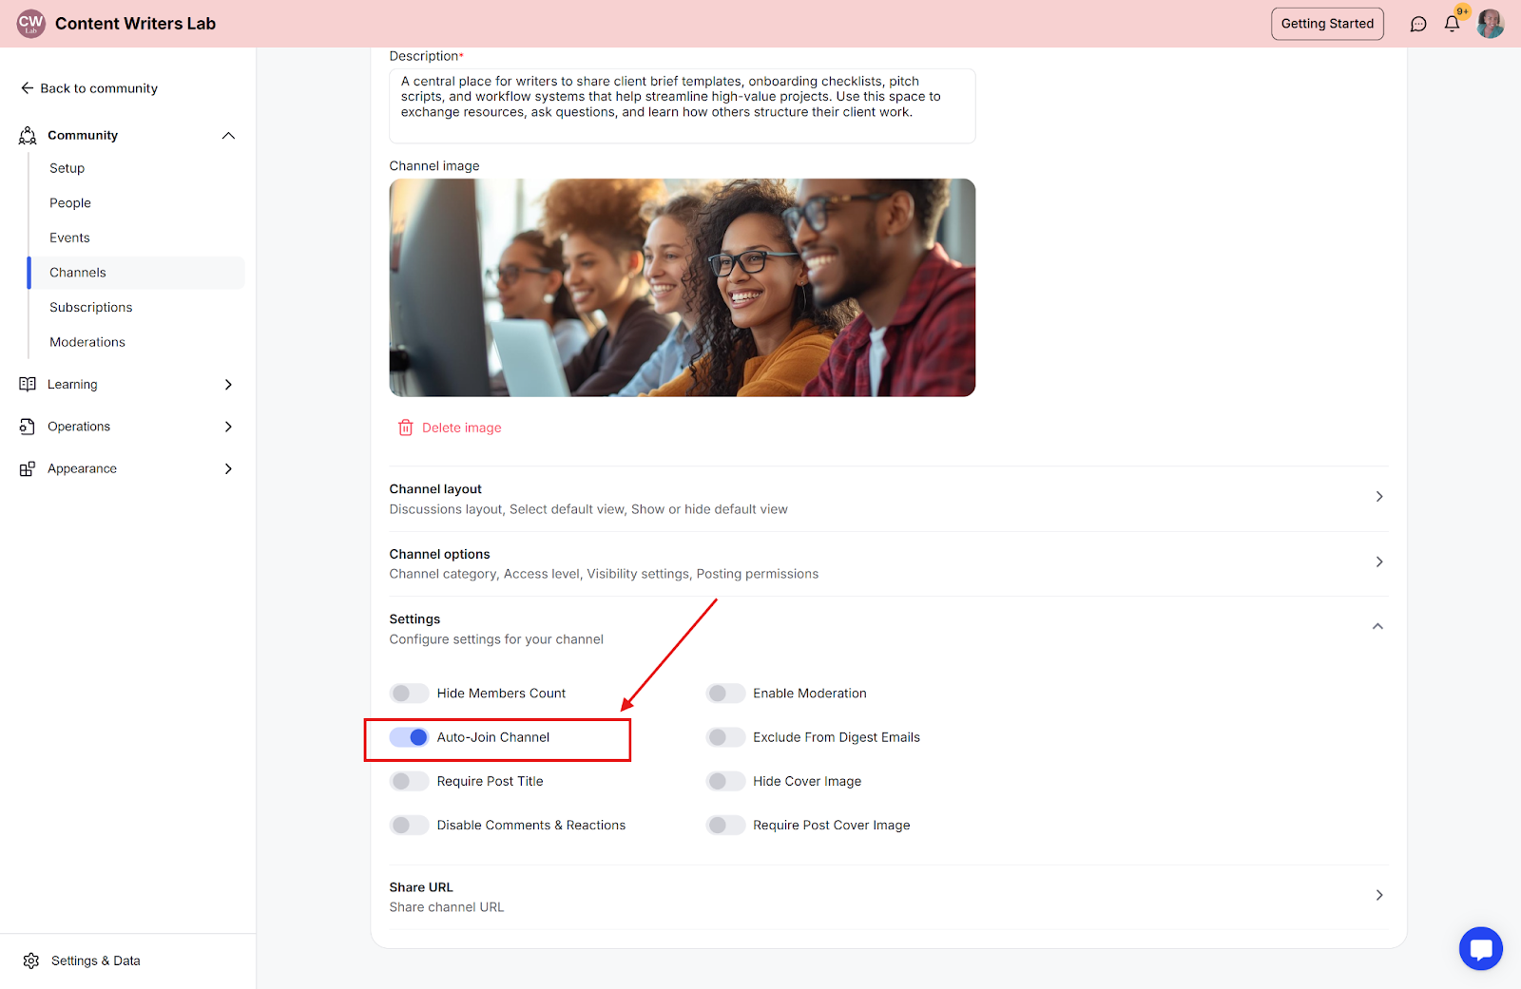Toggle Hide Members Count switch
Image resolution: width=1521 pixels, height=989 pixels.
click(x=409, y=694)
